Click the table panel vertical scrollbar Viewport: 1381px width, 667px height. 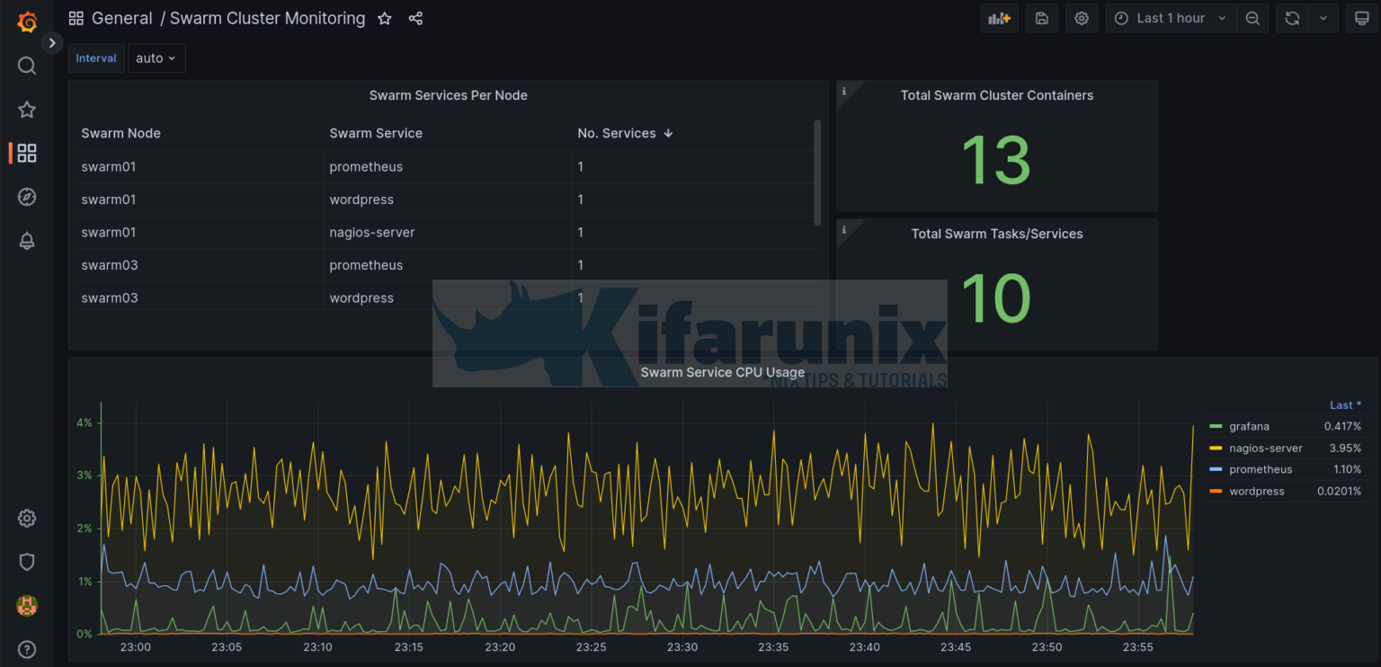click(x=817, y=172)
